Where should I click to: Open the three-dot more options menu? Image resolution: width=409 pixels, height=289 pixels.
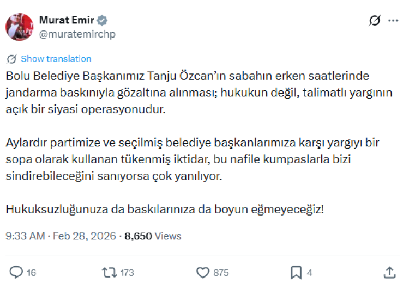pos(393,21)
